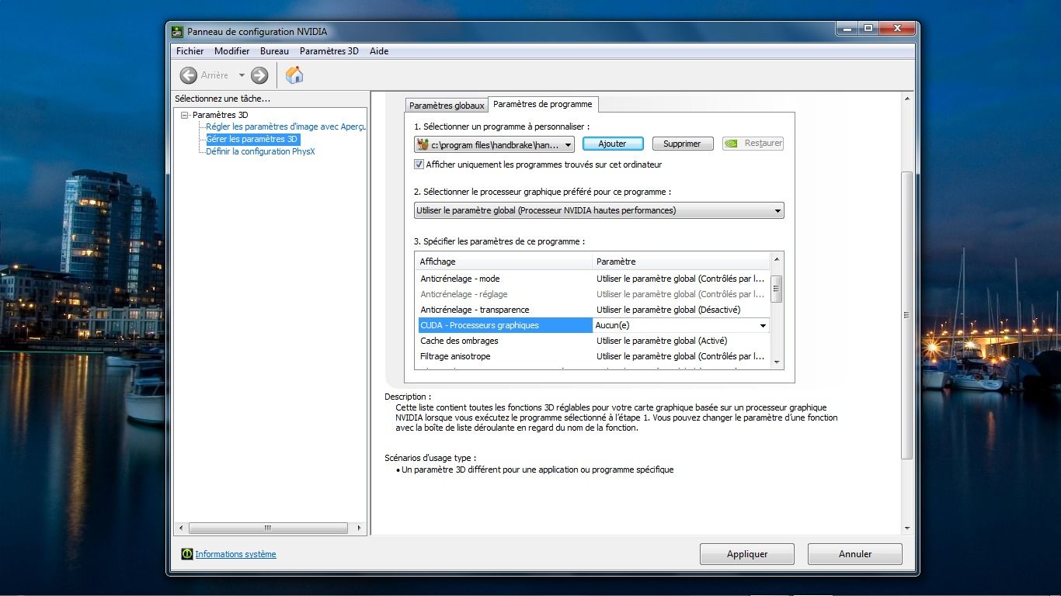The image size is (1061, 596).
Task: Select Définir la configuration PhysX task
Action: 260,151
